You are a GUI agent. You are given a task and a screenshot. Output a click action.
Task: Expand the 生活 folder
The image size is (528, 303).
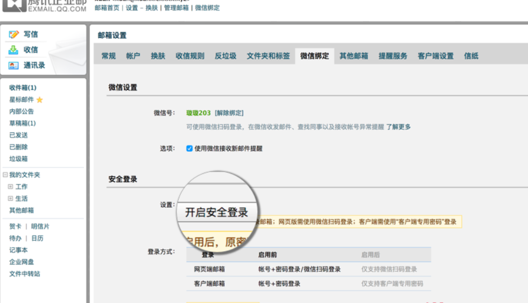(x=10, y=199)
